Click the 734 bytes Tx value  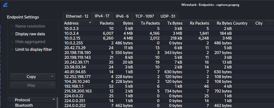(173, 91)
